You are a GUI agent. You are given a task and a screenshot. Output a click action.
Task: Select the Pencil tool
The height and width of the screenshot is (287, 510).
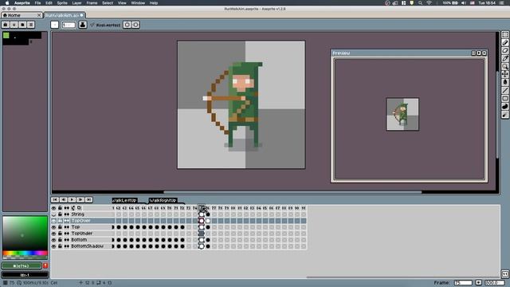point(504,42)
